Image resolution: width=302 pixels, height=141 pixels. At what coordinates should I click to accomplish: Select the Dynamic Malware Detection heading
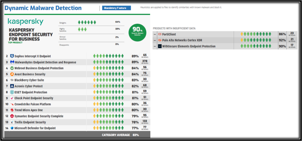[43, 8]
